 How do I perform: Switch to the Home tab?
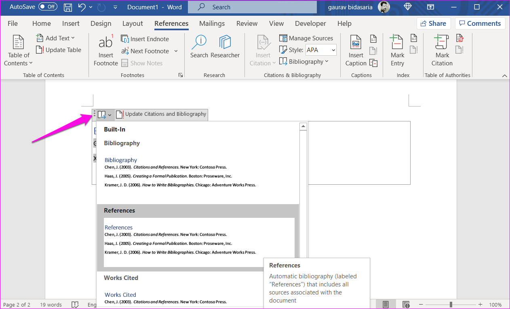(x=42, y=23)
